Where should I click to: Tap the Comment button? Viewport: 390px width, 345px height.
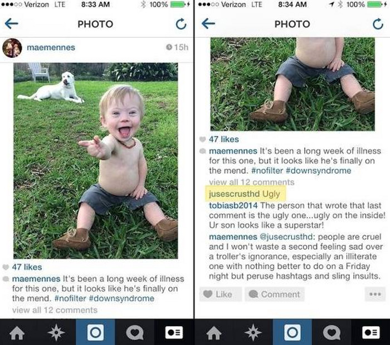[275, 294]
